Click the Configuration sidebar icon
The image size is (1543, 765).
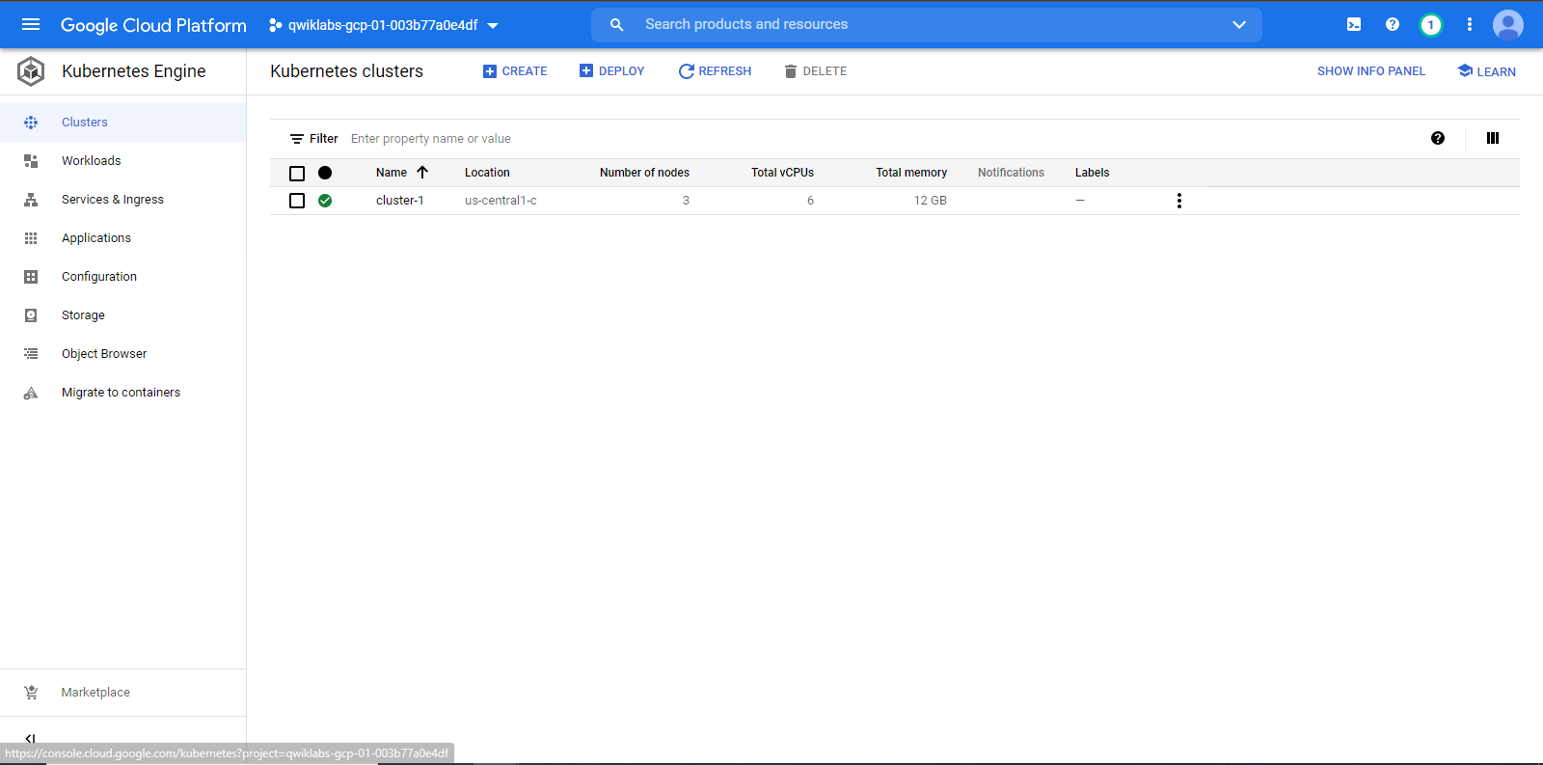[31, 277]
